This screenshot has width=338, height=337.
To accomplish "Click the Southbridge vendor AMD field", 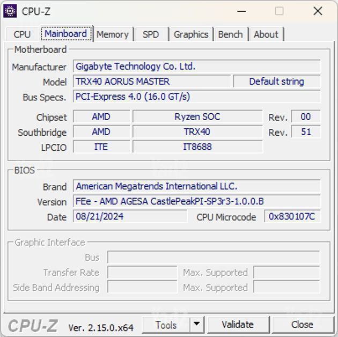I will [101, 131].
